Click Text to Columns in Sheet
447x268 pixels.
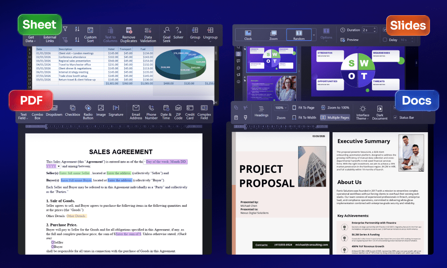pos(110,35)
